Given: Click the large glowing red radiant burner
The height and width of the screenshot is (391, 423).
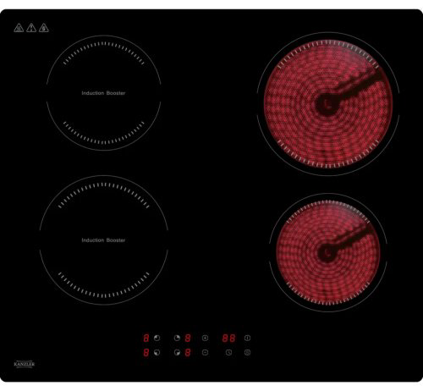Looking at the screenshot, I should pos(328,104).
